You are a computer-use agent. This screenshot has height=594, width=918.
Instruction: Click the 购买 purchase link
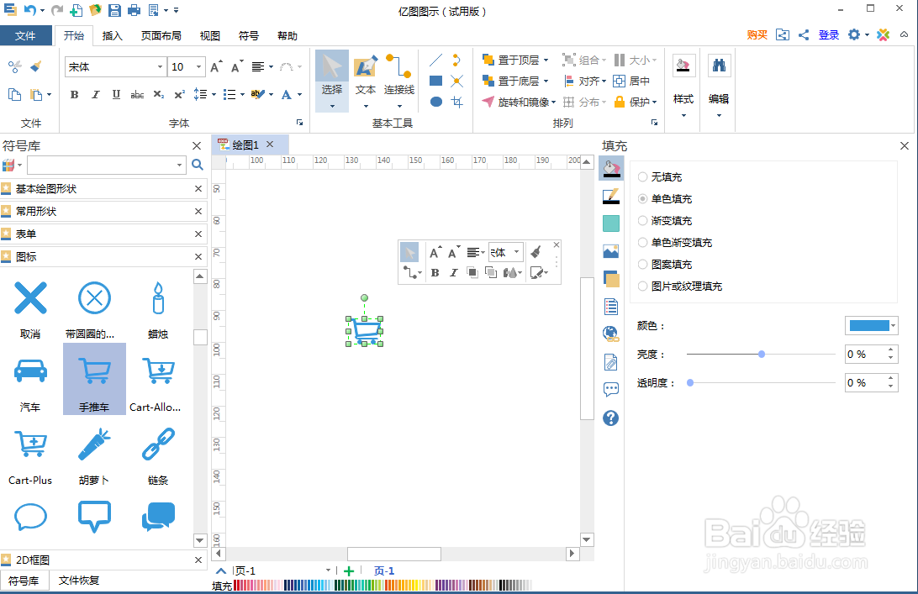tap(756, 34)
